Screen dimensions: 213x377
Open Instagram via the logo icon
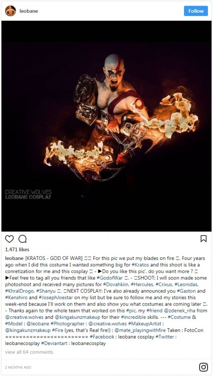[x=204, y=367]
